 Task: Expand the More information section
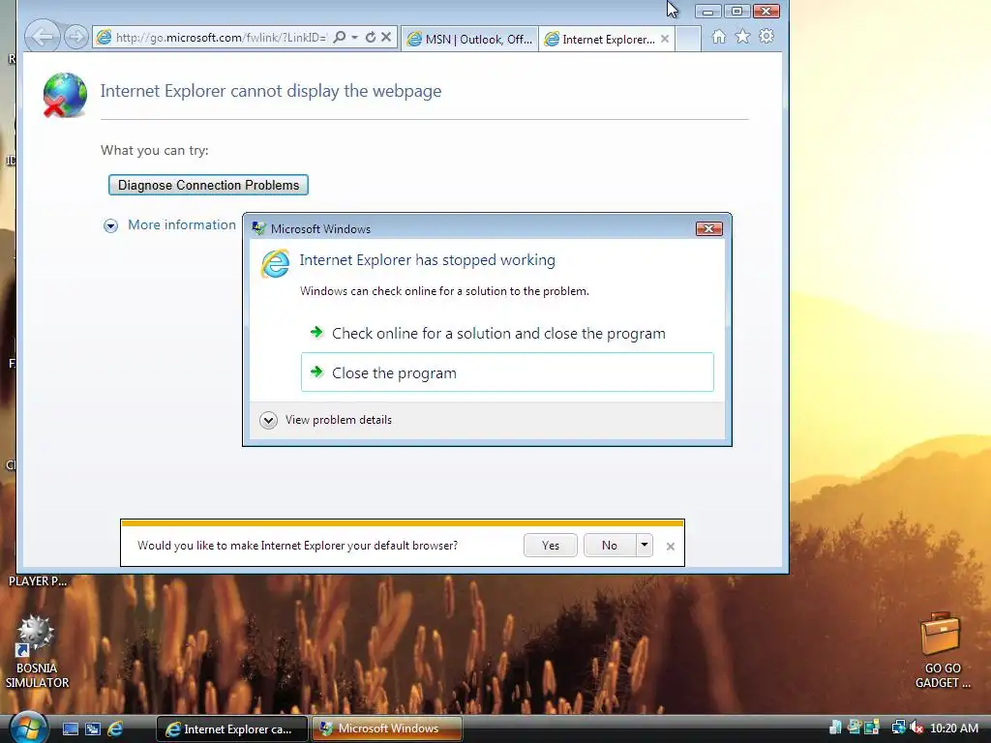pyautogui.click(x=110, y=225)
